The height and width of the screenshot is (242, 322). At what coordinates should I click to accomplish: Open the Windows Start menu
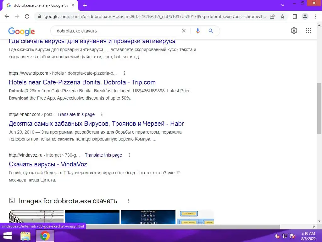(x=8, y=236)
